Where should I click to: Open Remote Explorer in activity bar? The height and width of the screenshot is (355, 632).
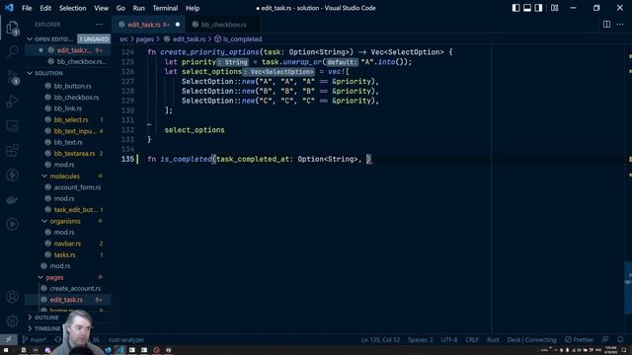tap(12, 126)
